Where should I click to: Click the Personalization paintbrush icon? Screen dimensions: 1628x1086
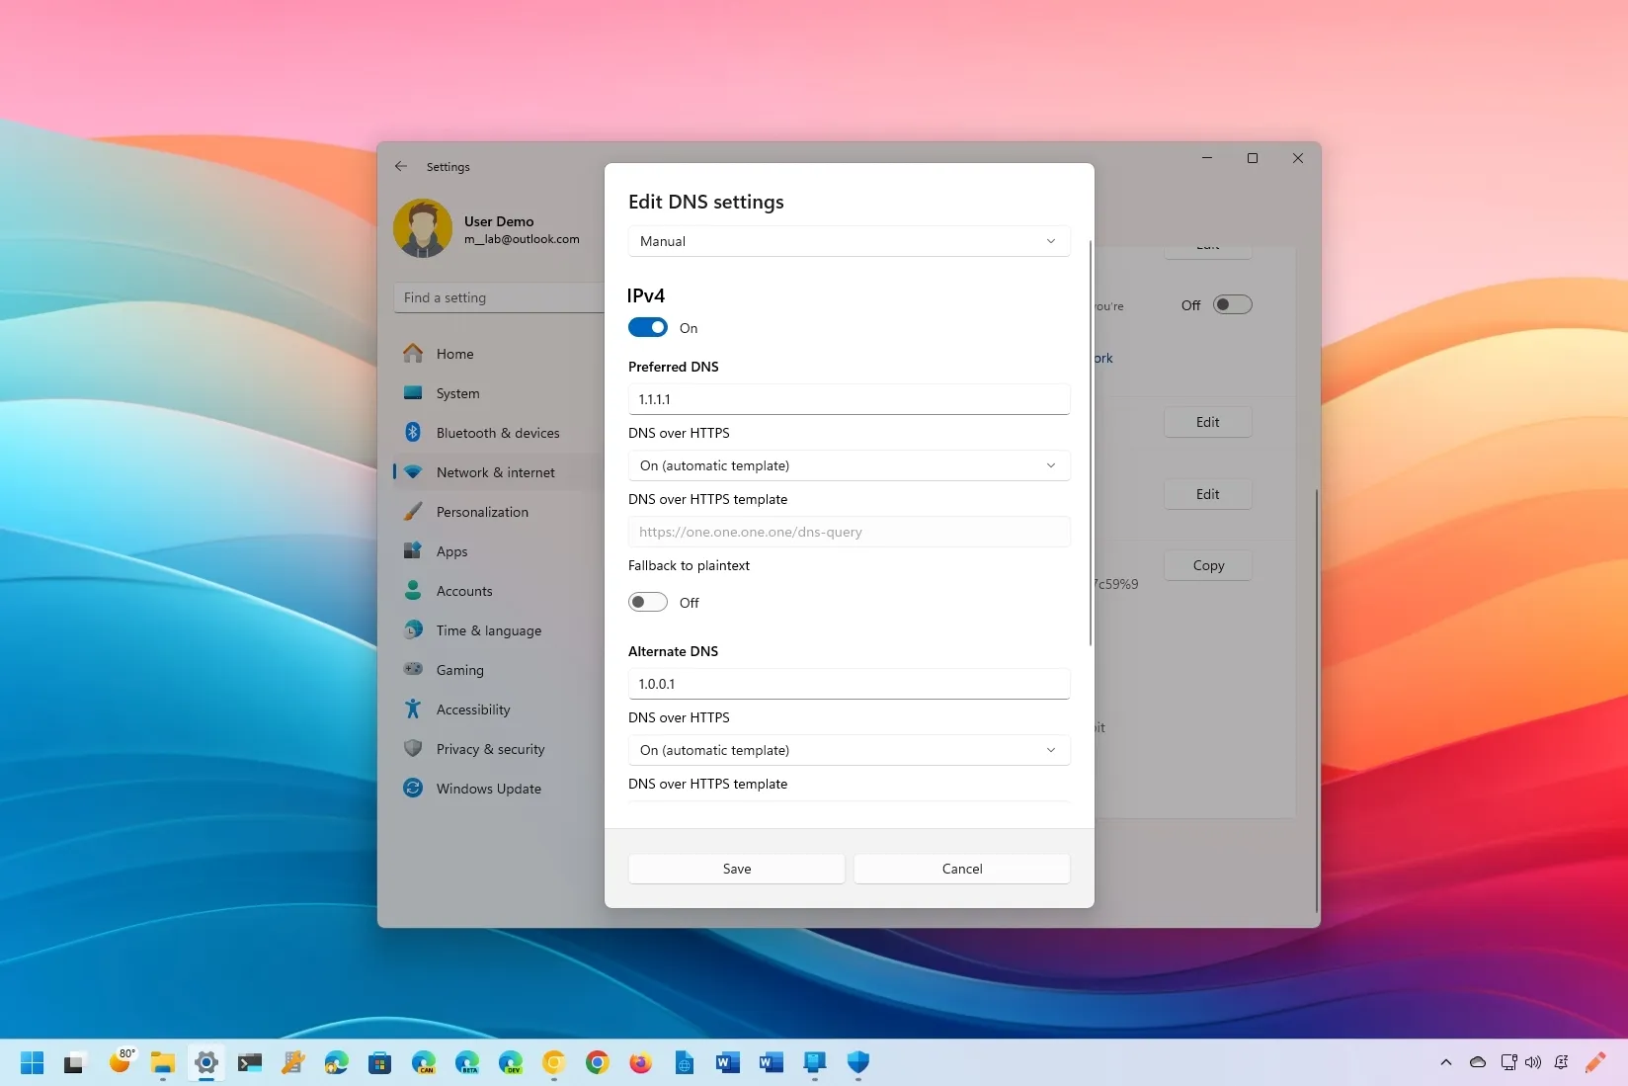click(413, 511)
